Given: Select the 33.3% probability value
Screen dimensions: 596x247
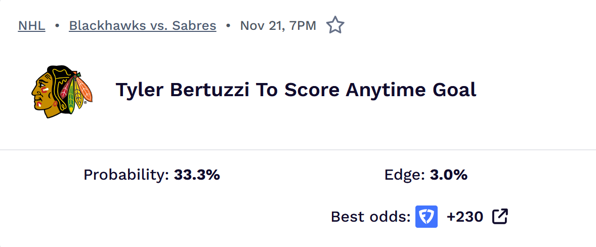Looking at the screenshot, I should [197, 175].
